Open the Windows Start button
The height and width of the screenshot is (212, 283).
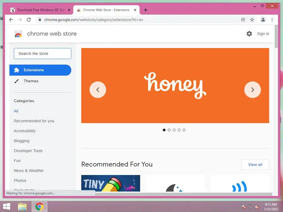pyautogui.click(x=7, y=206)
